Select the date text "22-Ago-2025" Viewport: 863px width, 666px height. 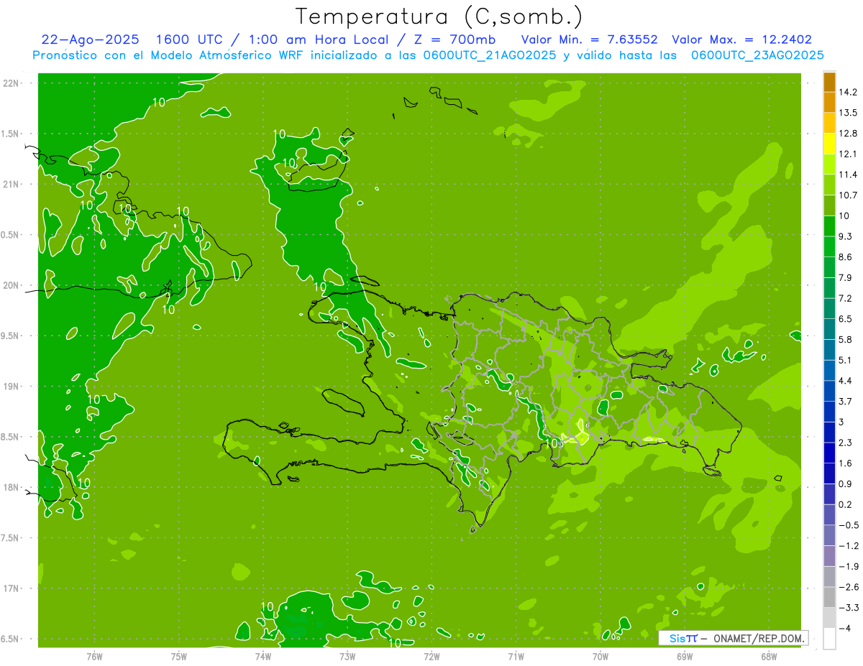click(91, 40)
